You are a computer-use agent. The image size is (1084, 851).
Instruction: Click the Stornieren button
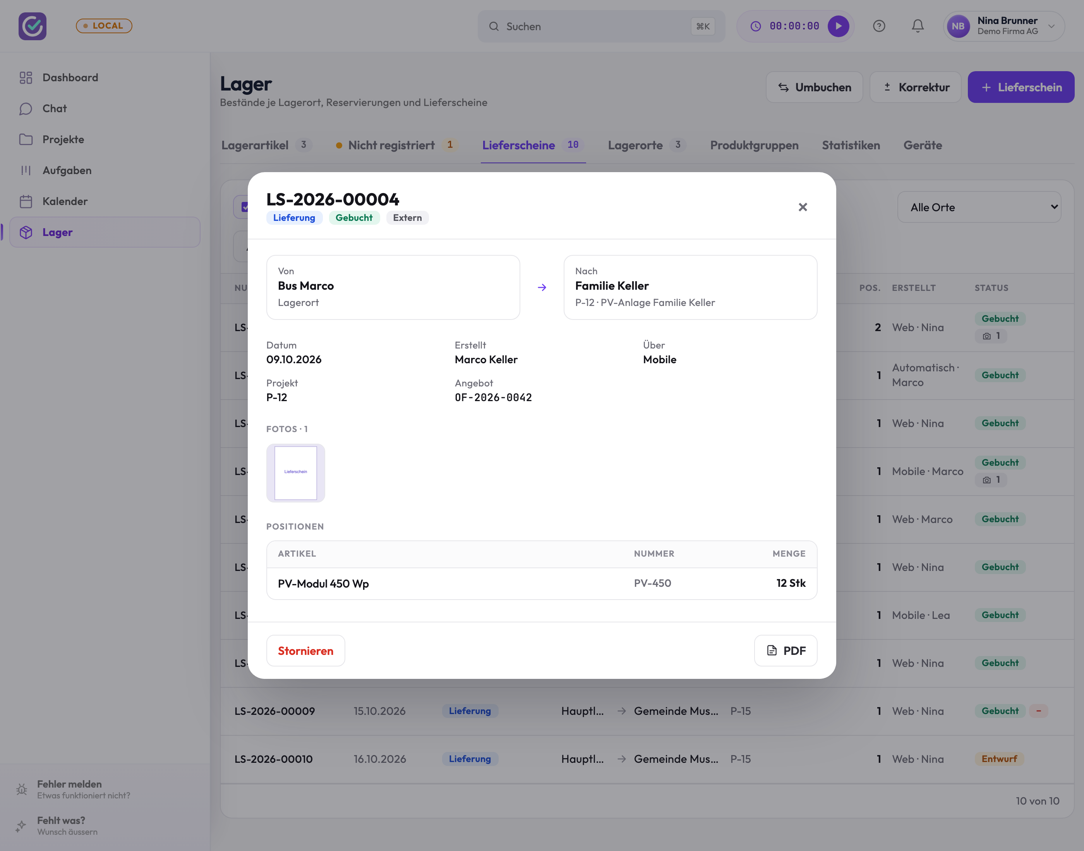306,650
